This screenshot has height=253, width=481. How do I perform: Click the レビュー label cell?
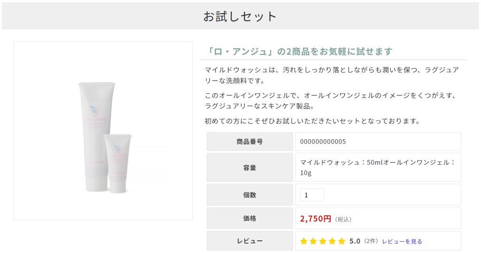click(x=249, y=241)
